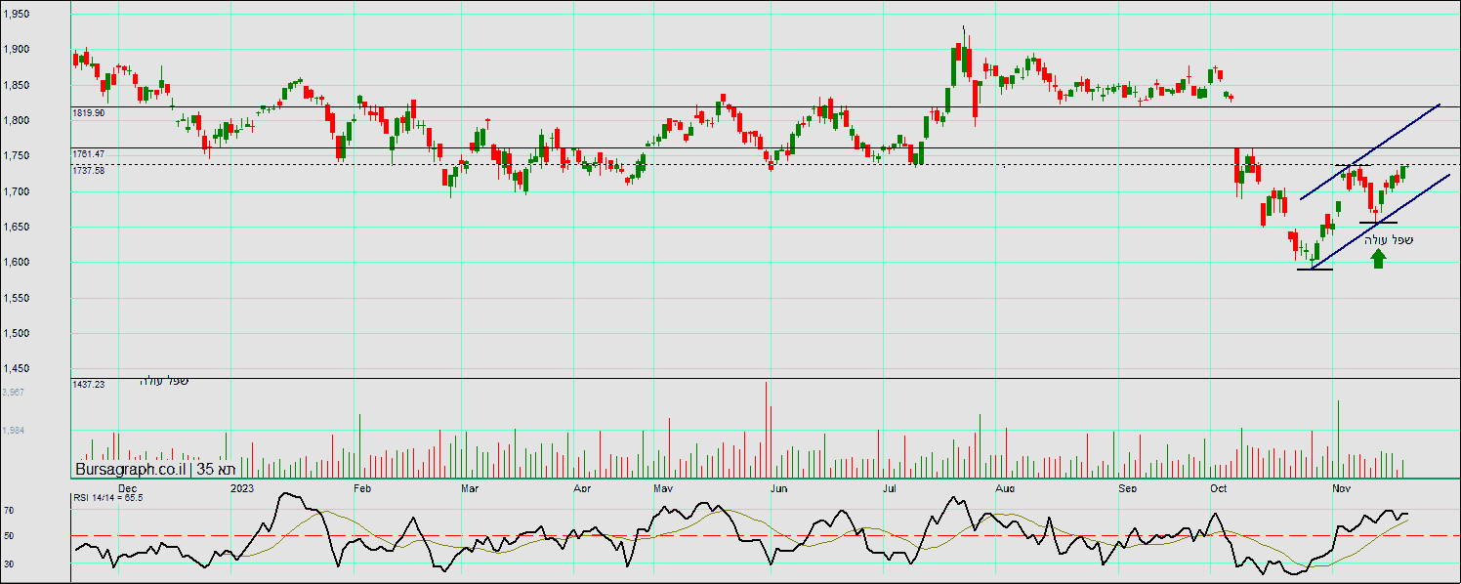This screenshot has width=1461, height=584.
Task: Click the Aug month label
Action: (x=1005, y=487)
